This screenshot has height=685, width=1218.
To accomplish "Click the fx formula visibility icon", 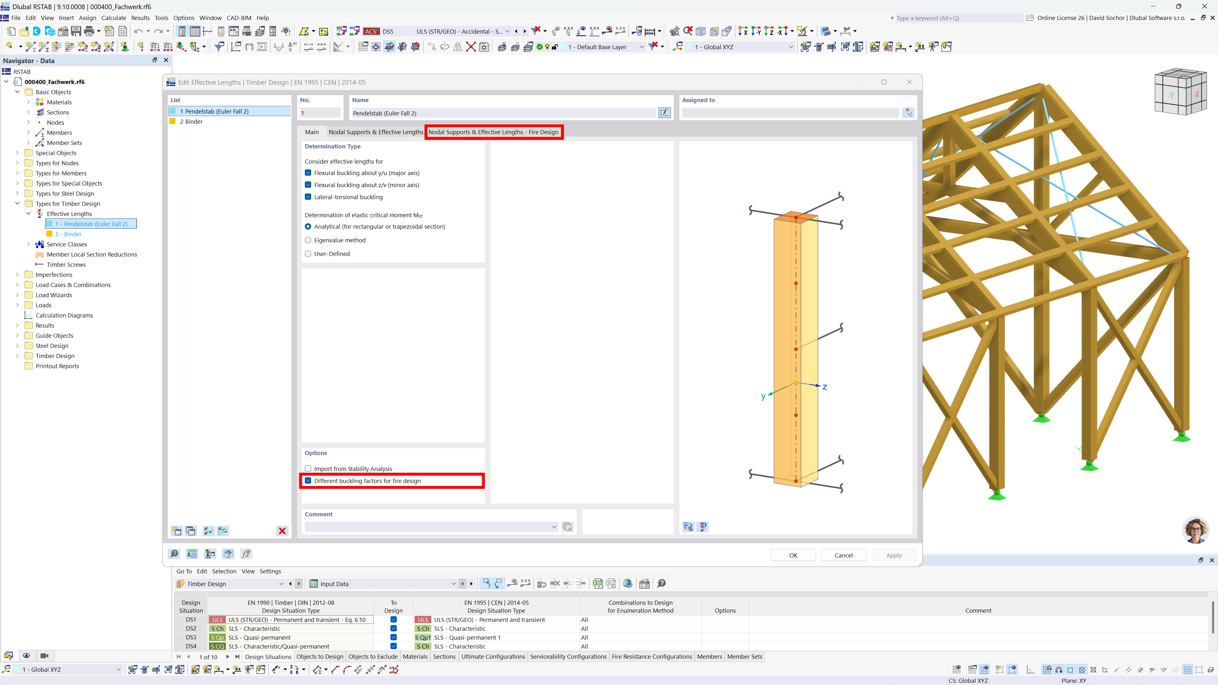I will point(246,554).
